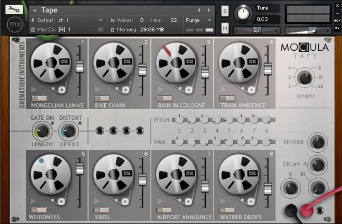Toggle the switch above Train Ambience

tap(227, 98)
